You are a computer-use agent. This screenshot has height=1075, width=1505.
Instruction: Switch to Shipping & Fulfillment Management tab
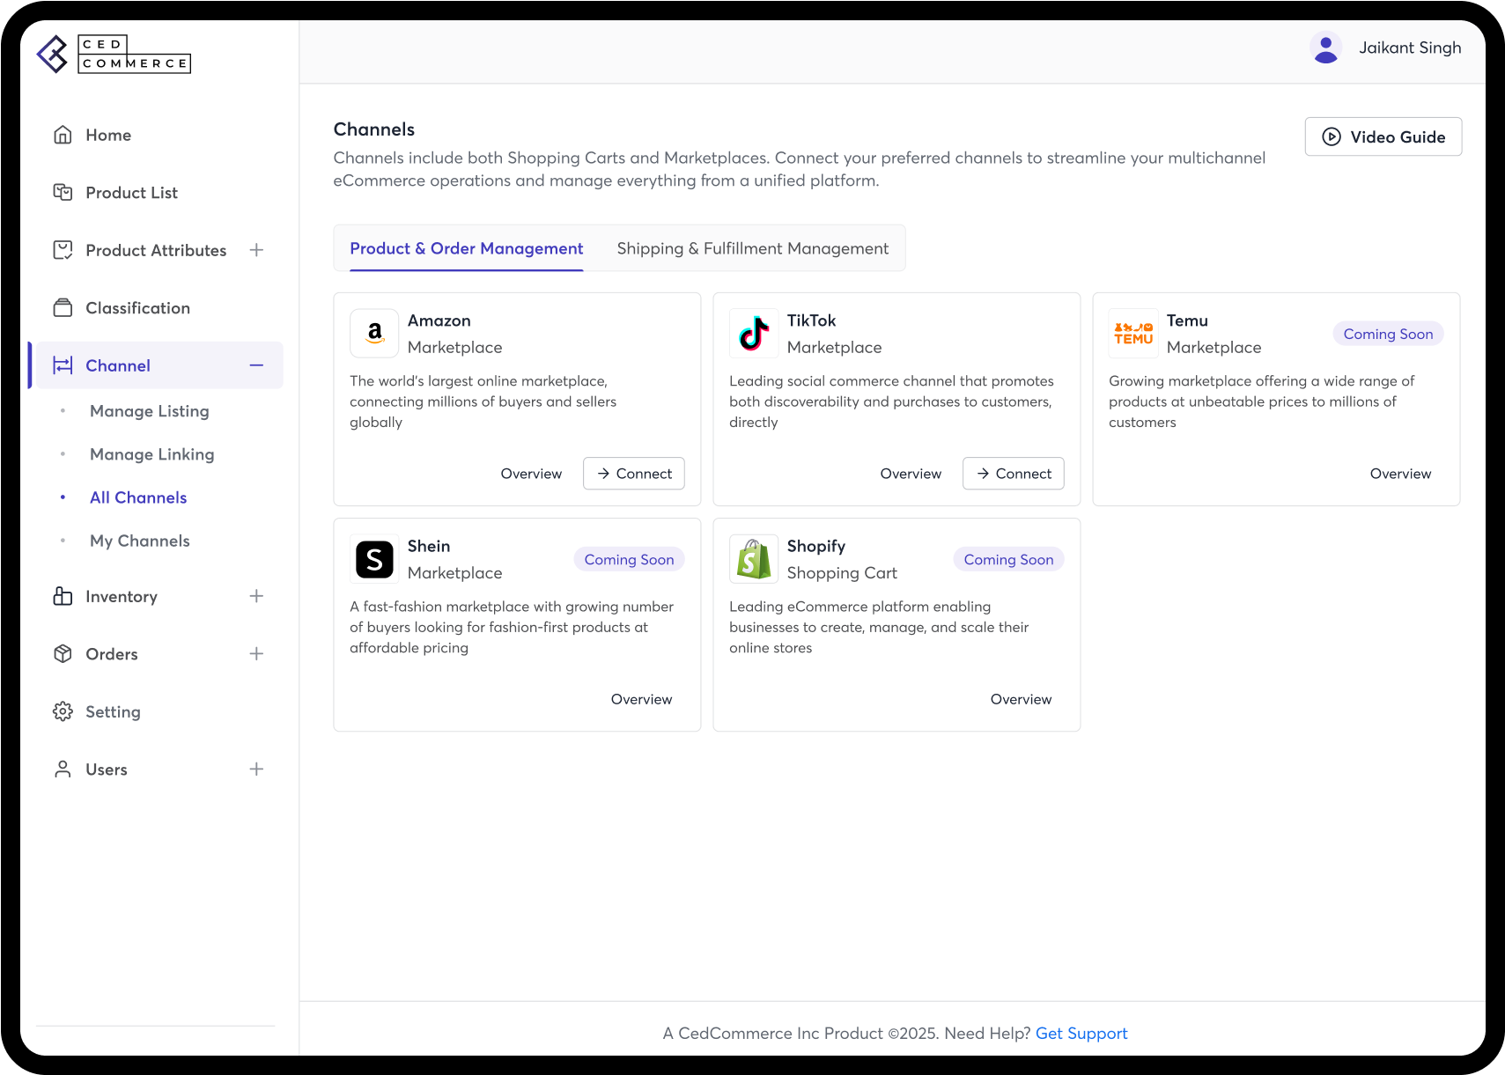point(753,248)
